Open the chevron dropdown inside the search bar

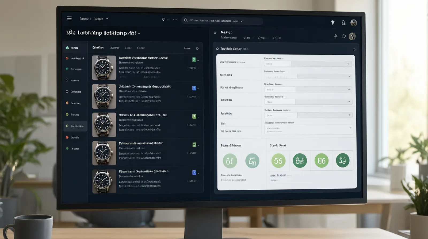coord(242,21)
